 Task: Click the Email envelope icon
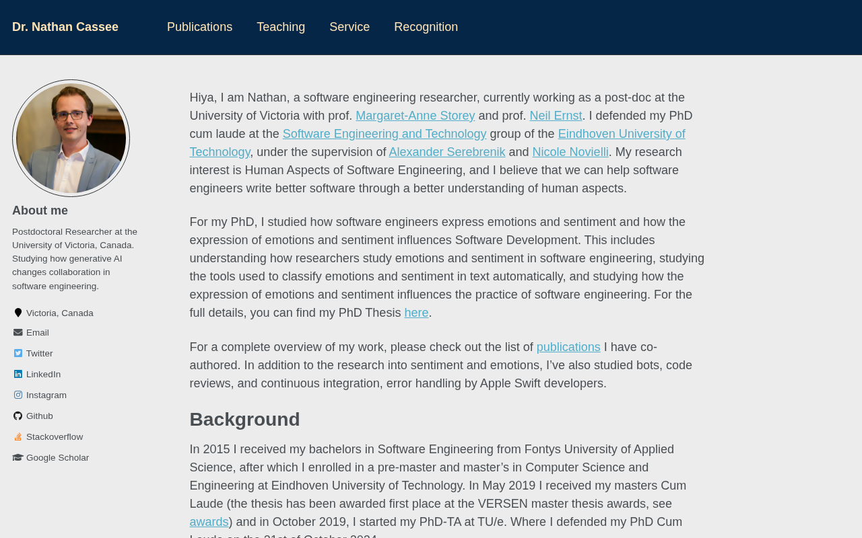point(18,333)
